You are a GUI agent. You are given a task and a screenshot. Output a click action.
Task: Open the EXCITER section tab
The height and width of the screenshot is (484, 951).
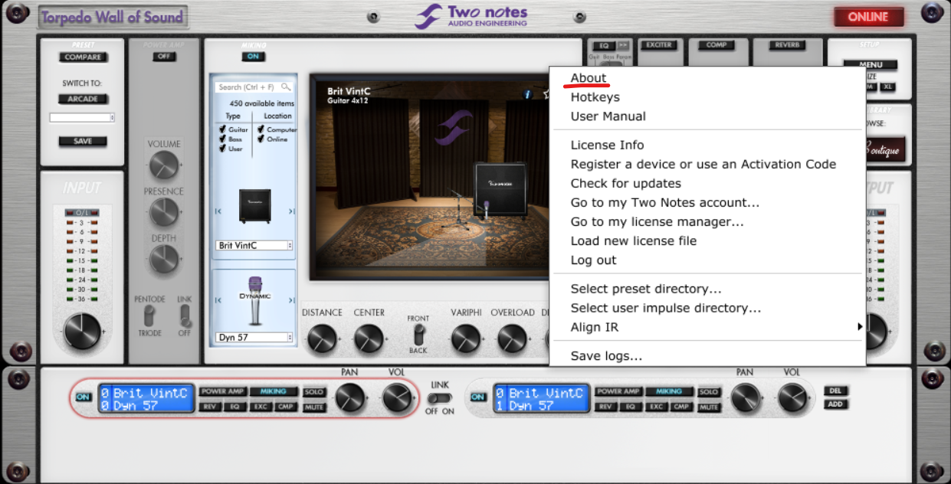point(659,45)
